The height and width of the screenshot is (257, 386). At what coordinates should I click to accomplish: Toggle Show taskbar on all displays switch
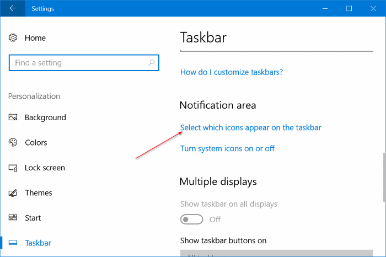(x=191, y=219)
